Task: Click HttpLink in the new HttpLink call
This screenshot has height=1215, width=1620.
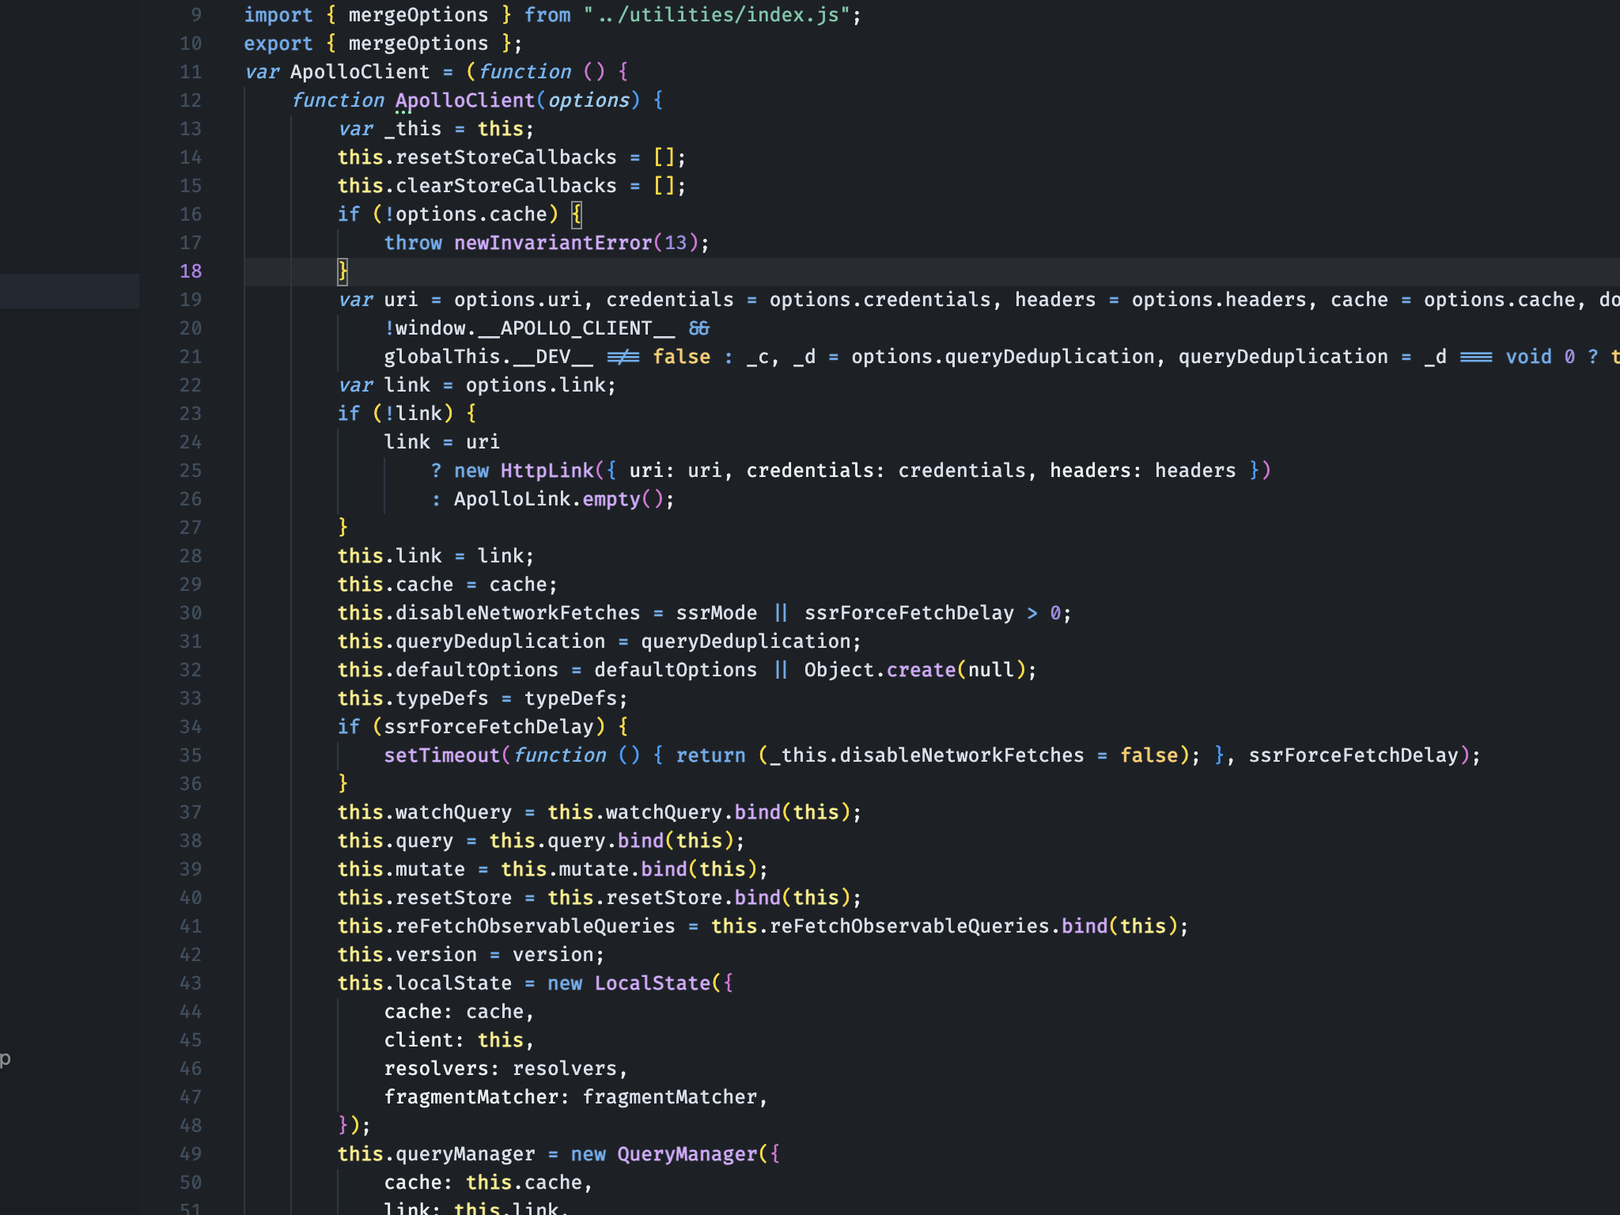Action: pyautogui.click(x=547, y=471)
